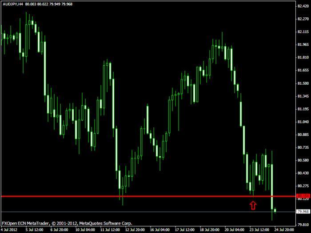Click the 17 Jul 12:00 time label
The height and width of the screenshot is (233, 311).
pyautogui.click(x=185, y=230)
